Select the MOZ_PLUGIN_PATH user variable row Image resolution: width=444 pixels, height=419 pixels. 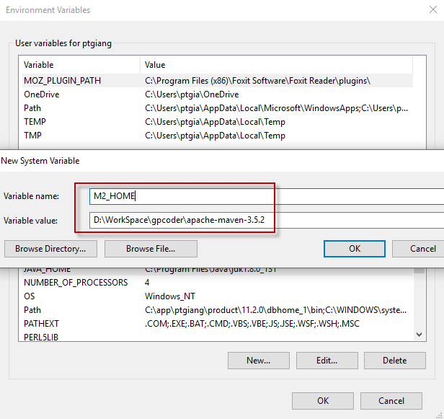click(x=62, y=81)
